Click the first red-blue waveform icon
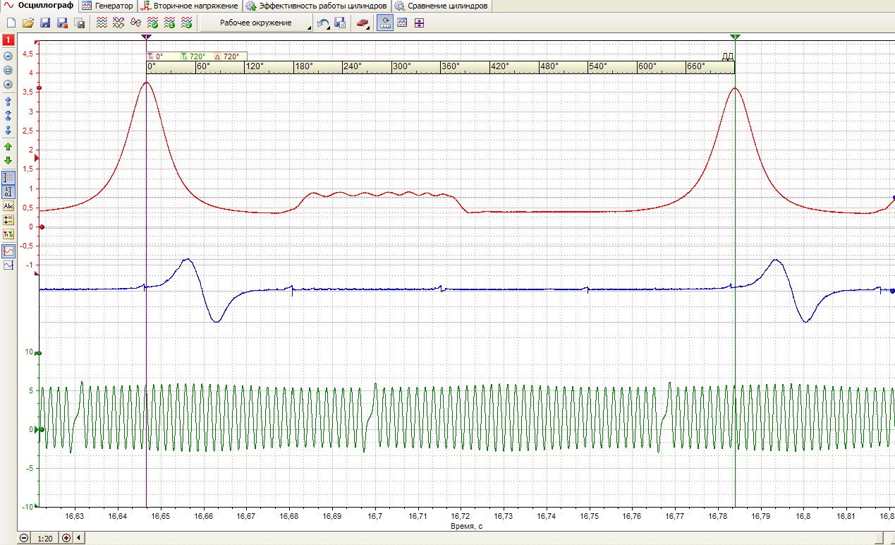895x545 pixels. tap(102, 23)
